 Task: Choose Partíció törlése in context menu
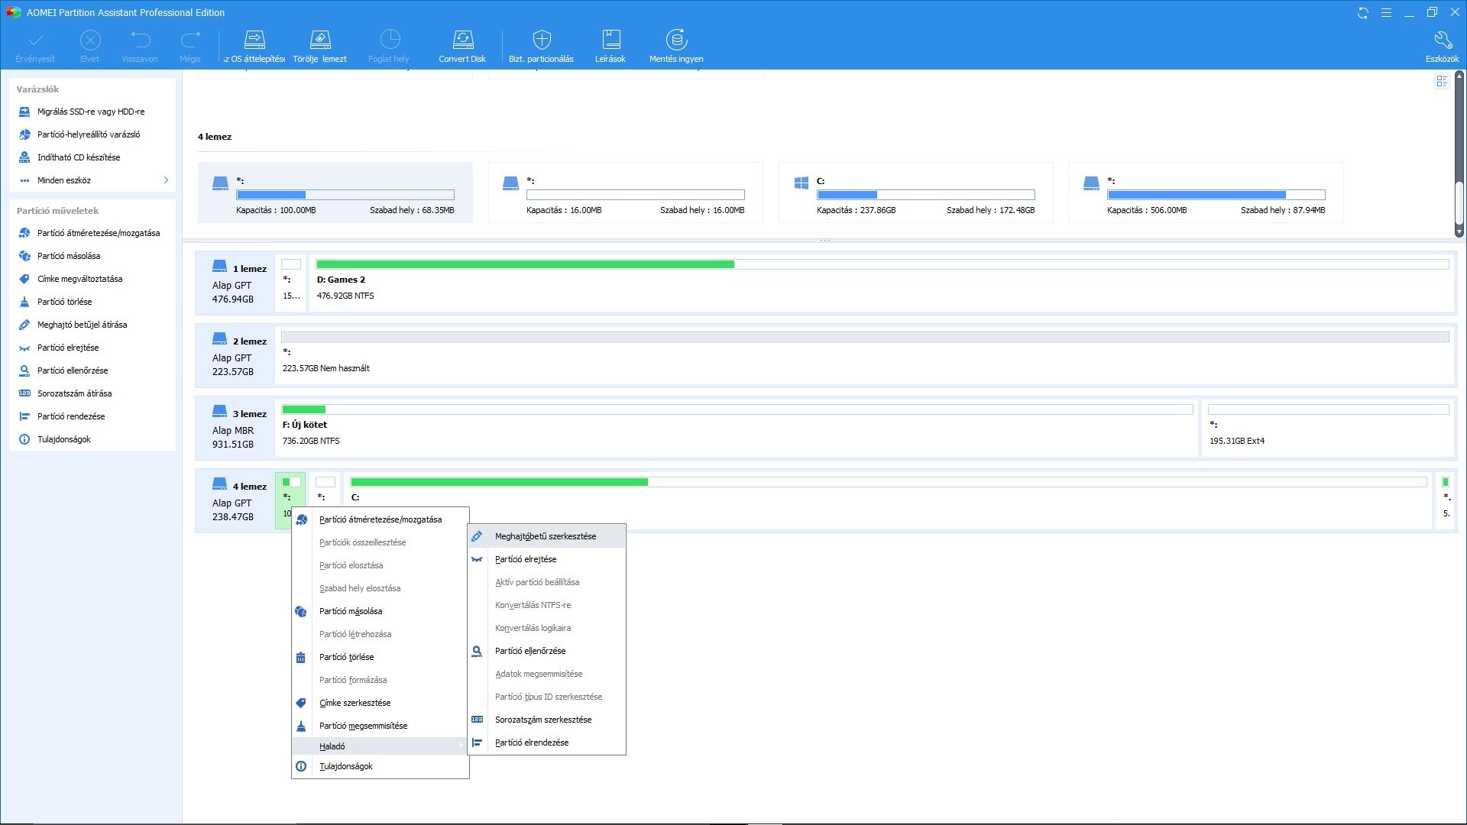pos(381,657)
